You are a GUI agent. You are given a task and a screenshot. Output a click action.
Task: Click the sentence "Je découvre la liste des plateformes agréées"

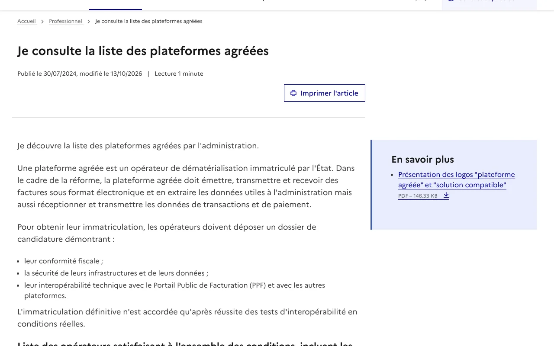138,146
